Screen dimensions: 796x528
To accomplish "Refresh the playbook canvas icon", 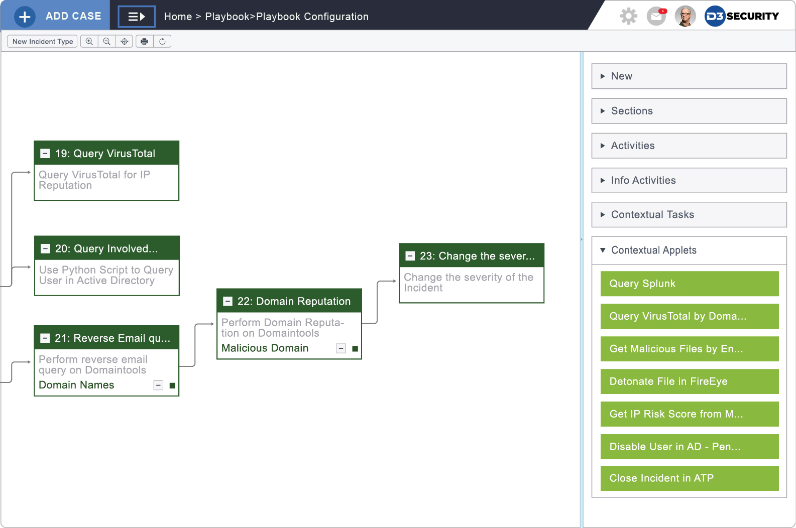I will click(x=162, y=41).
